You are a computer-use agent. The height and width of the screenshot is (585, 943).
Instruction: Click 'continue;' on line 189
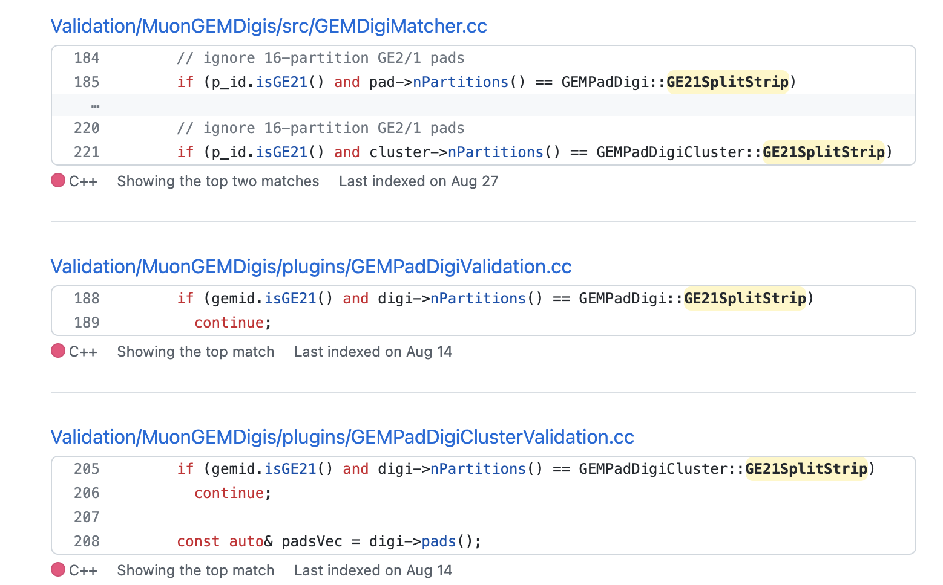pyautogui.click(x=233, y=323)
